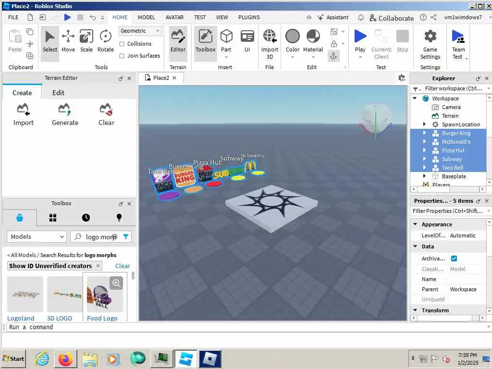Open the Toolbox Marketplace tab
The width and height of the screenshot is (492, 369).
click(19, 218)
